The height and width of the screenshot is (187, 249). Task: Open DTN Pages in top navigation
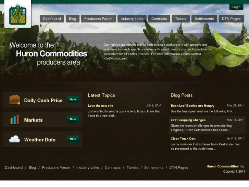tap(231, 19)
